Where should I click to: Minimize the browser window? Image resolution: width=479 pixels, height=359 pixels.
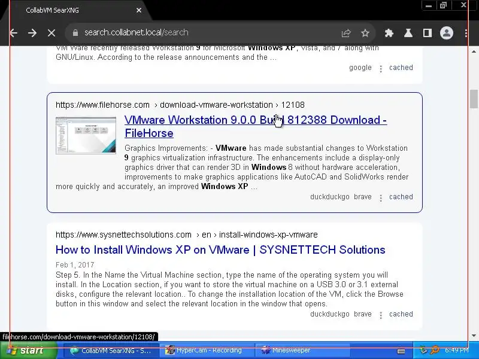click(428, 5)
